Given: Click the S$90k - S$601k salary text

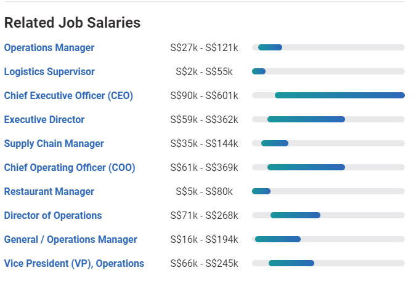Looking at the screenshot, I should pyautogui.click(x=204, y=95).
